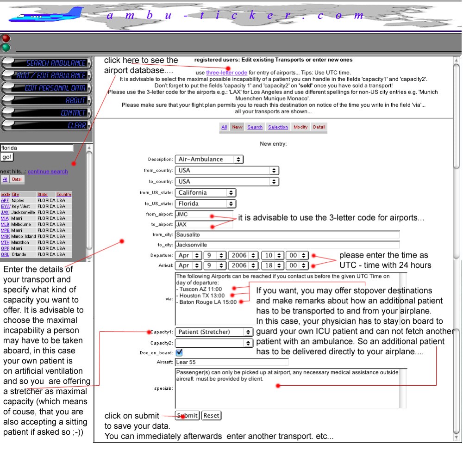Open airport code APF for Naples

[5, 200]
